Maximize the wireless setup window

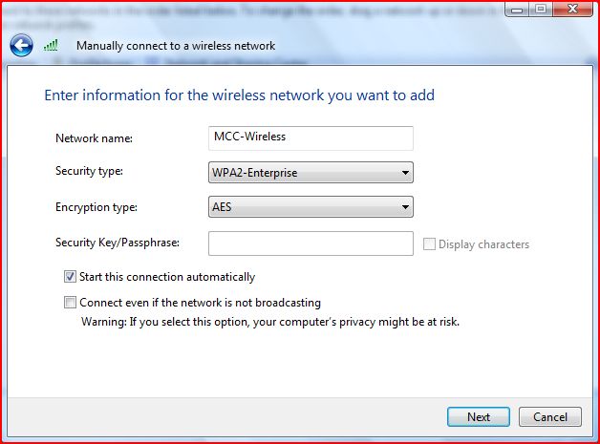coord(541,10)
